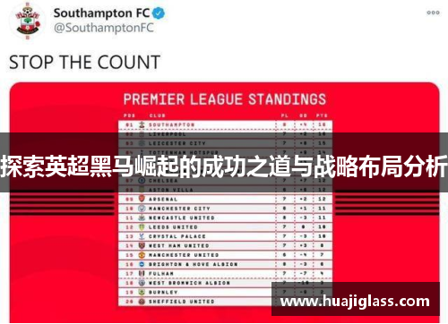Open the three-dot tweet options menu
This screenshot has width=448, height=324.
pos(433,13)
